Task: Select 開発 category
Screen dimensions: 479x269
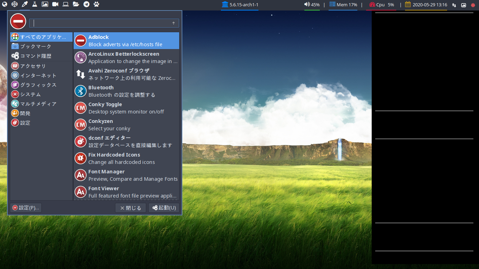Action: [41, 113]
